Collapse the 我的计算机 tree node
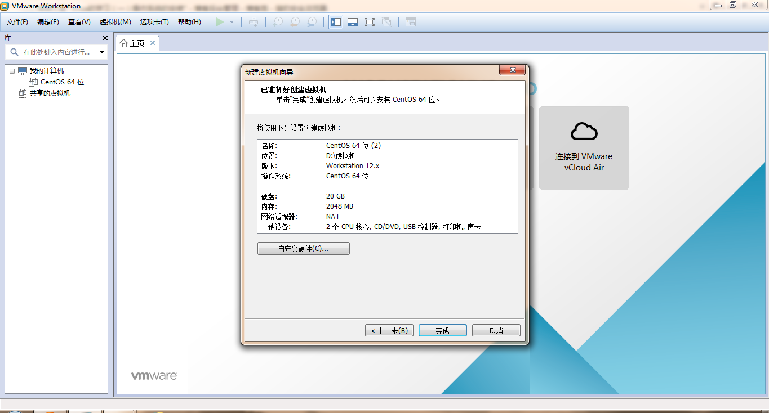Screen dimensions: 769x413 (12, 71)
